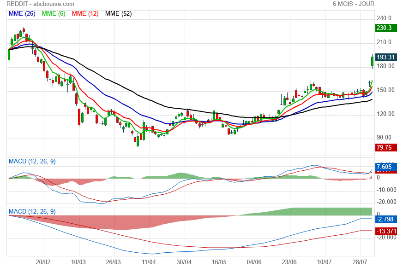This screenshot has height=267, width=397.
Task: Click the 26/03 date label
Action: [x=113, y=262]
